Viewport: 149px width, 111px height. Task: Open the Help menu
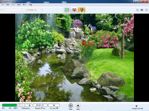pos(30,5)
